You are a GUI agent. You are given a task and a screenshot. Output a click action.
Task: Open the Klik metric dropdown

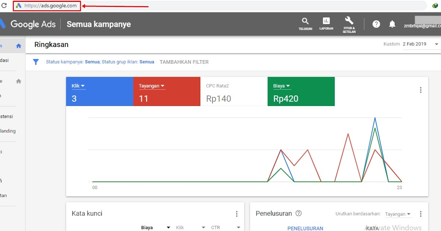tap(78, 86)
